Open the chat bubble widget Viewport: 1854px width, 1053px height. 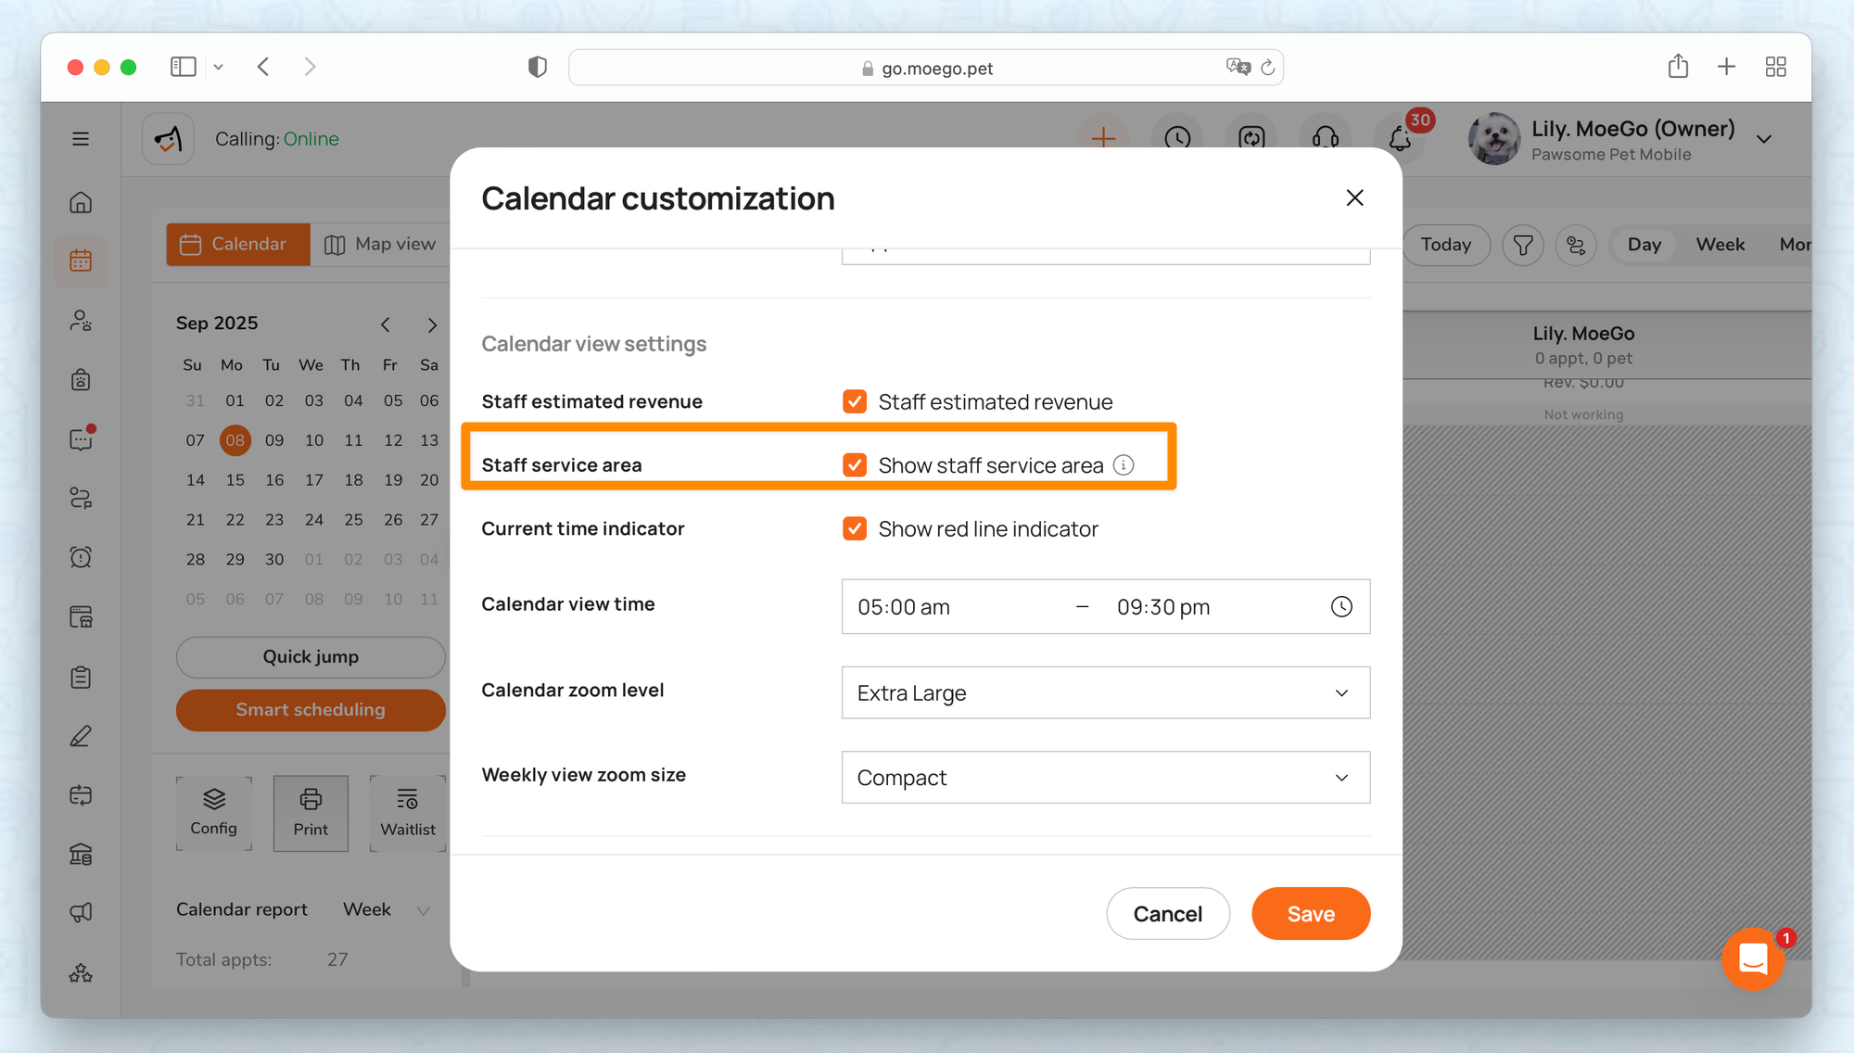point(1753,959)
